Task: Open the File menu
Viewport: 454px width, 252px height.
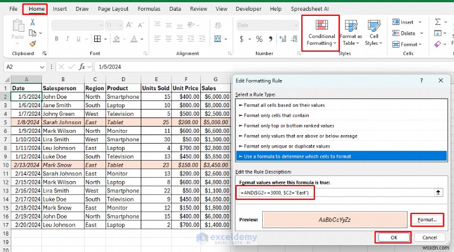Action: click(x=13, y=9)
